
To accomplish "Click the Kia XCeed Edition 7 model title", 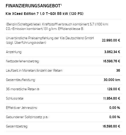I will tap(45, 14).
